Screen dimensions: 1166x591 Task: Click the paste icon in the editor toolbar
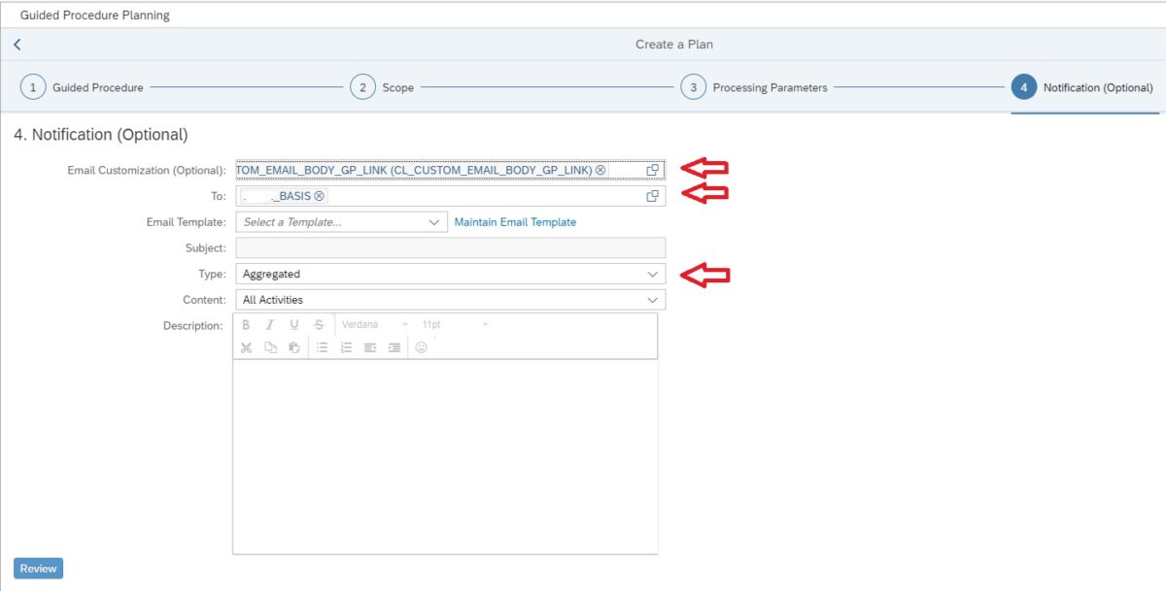pos(294,347)
